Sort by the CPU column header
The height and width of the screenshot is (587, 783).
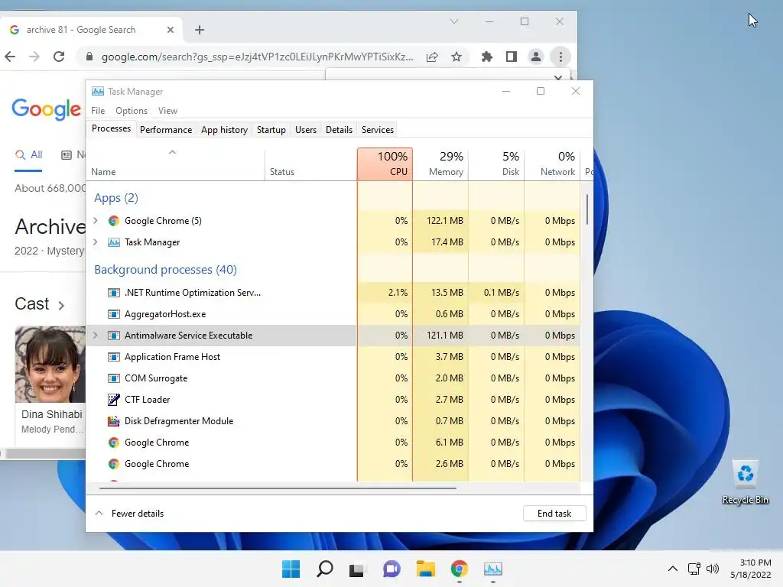tap(385, 164)
